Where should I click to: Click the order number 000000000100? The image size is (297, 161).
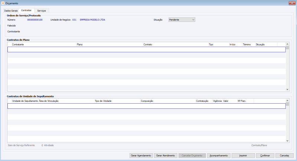coord(35,20)
